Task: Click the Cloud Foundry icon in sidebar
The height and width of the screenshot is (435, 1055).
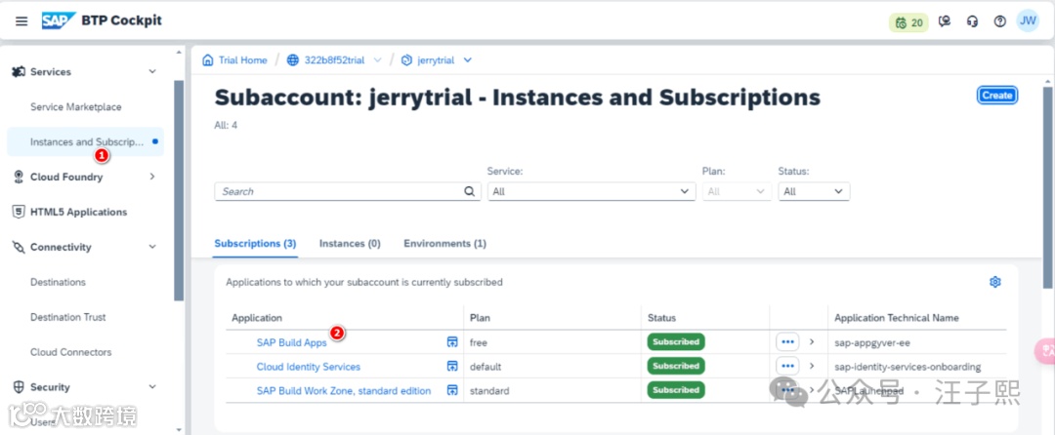Action: pyautogui.click(x=19, y=177)
